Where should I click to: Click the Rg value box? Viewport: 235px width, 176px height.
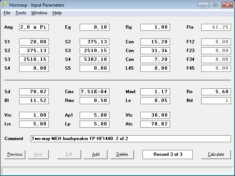coord(155,27)
